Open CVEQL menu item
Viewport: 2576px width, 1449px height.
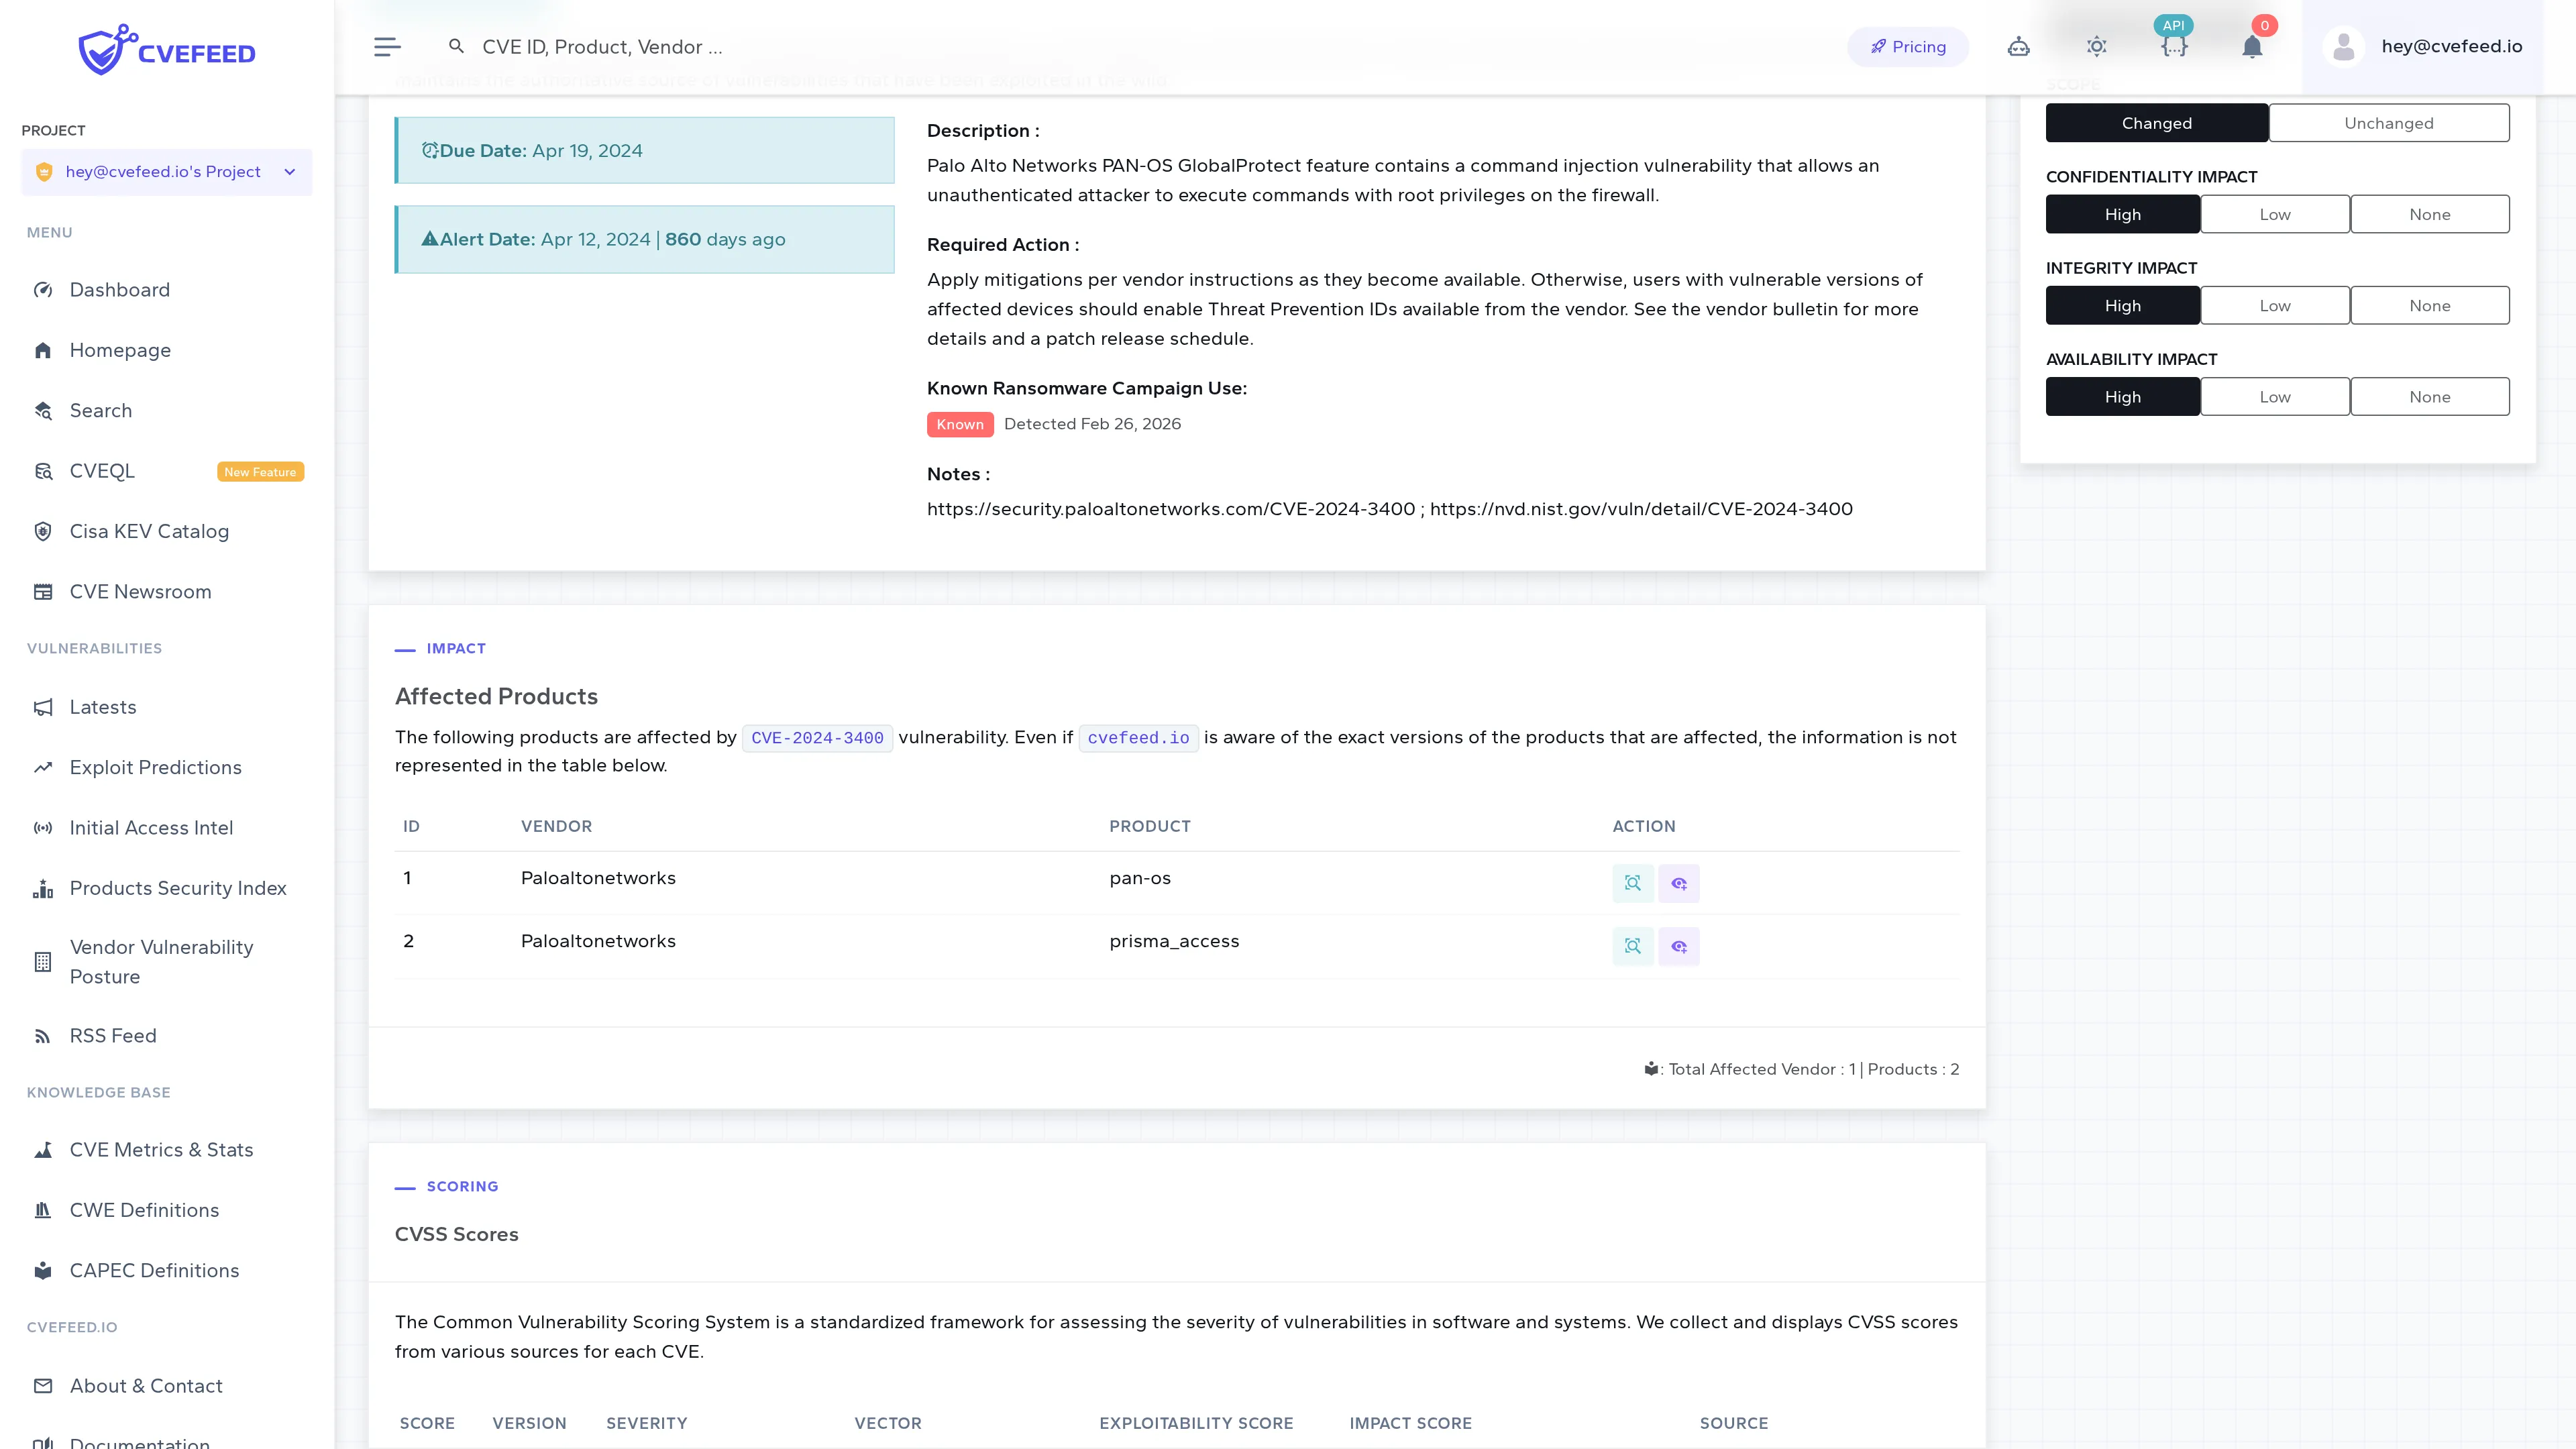(x=102, y=471)
